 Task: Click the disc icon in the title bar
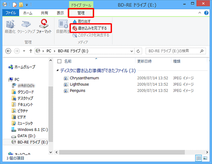[x=5, y=5]
